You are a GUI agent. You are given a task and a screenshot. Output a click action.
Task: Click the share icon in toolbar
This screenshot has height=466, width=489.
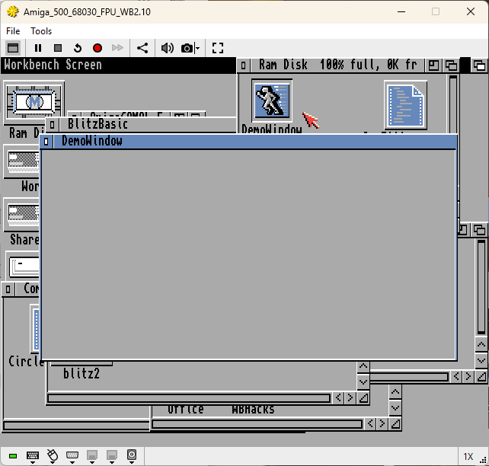coord(142,48)
